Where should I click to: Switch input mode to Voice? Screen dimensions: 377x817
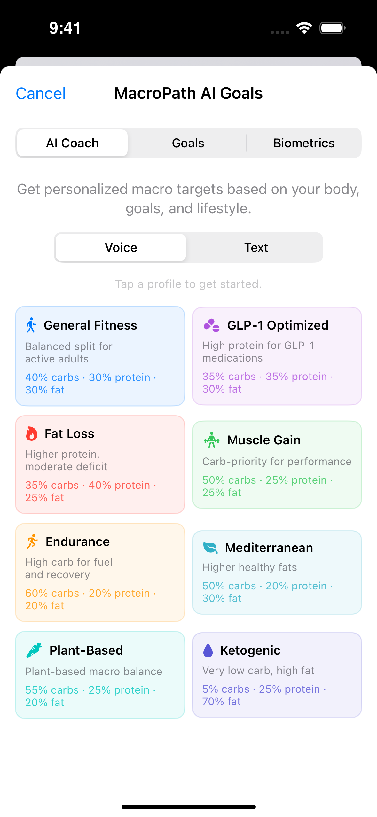(x=121, y=248)
